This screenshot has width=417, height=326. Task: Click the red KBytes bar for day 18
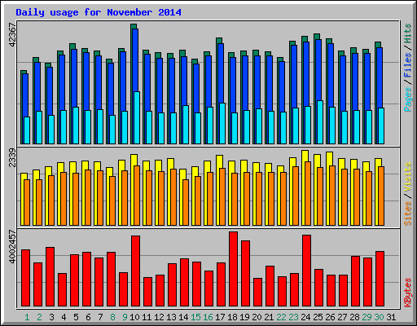pos(233,269)
